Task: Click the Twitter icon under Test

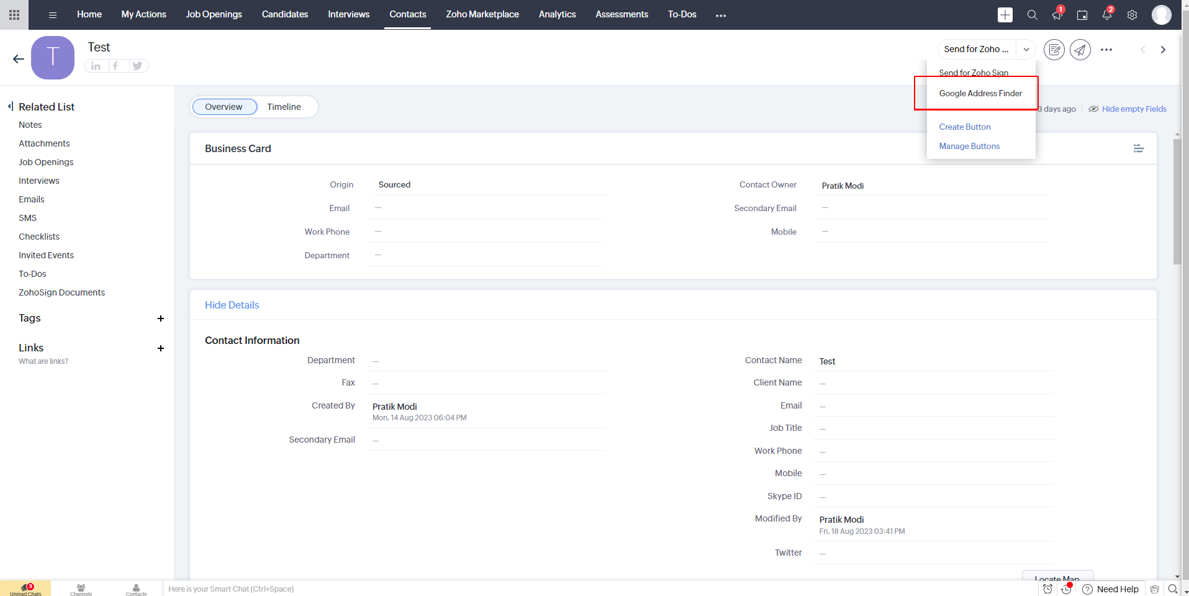Action: coord(138,66)
